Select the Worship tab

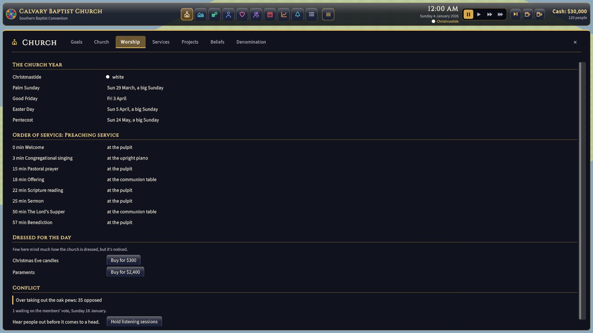pos(130,42)
